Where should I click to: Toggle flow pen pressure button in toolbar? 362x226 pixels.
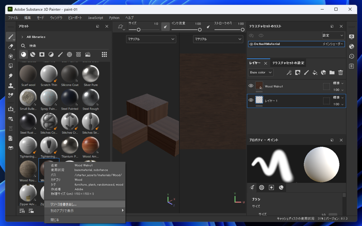pos(208,27)
